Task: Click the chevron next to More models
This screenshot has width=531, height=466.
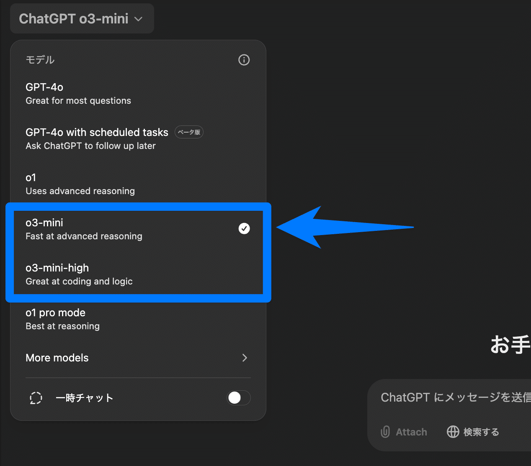Action: coord(245,358)
